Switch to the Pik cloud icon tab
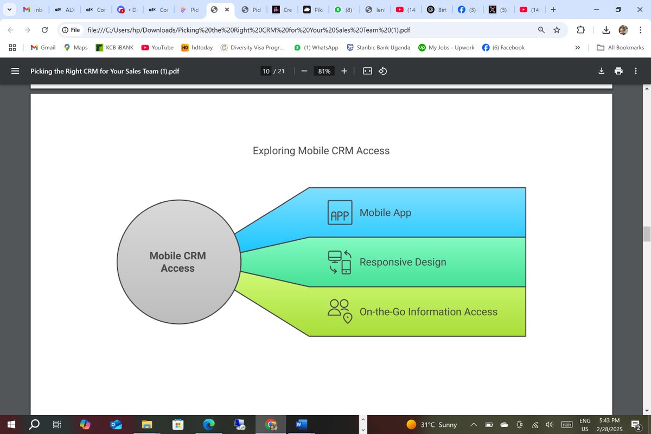The height and width of the screenshot is (434, 651). pos(314,10)
